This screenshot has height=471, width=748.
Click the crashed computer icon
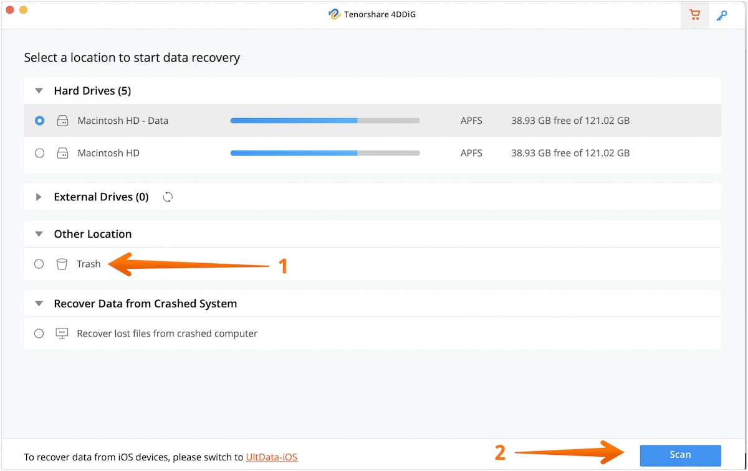(62, 333)
